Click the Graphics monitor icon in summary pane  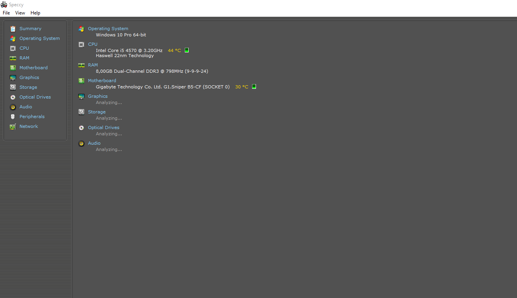(81, 96)
